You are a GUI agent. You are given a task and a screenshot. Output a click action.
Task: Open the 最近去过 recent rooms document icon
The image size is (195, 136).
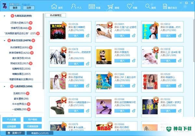(x=165, y=6)
